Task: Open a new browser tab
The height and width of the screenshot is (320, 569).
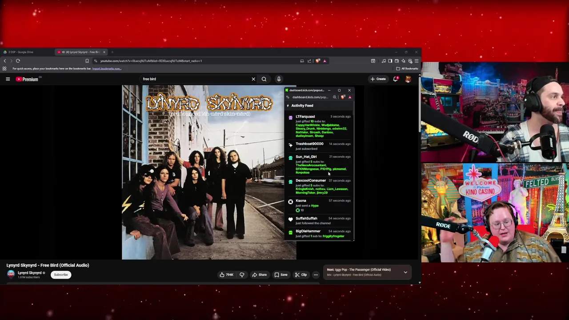Action: point(112,52)
